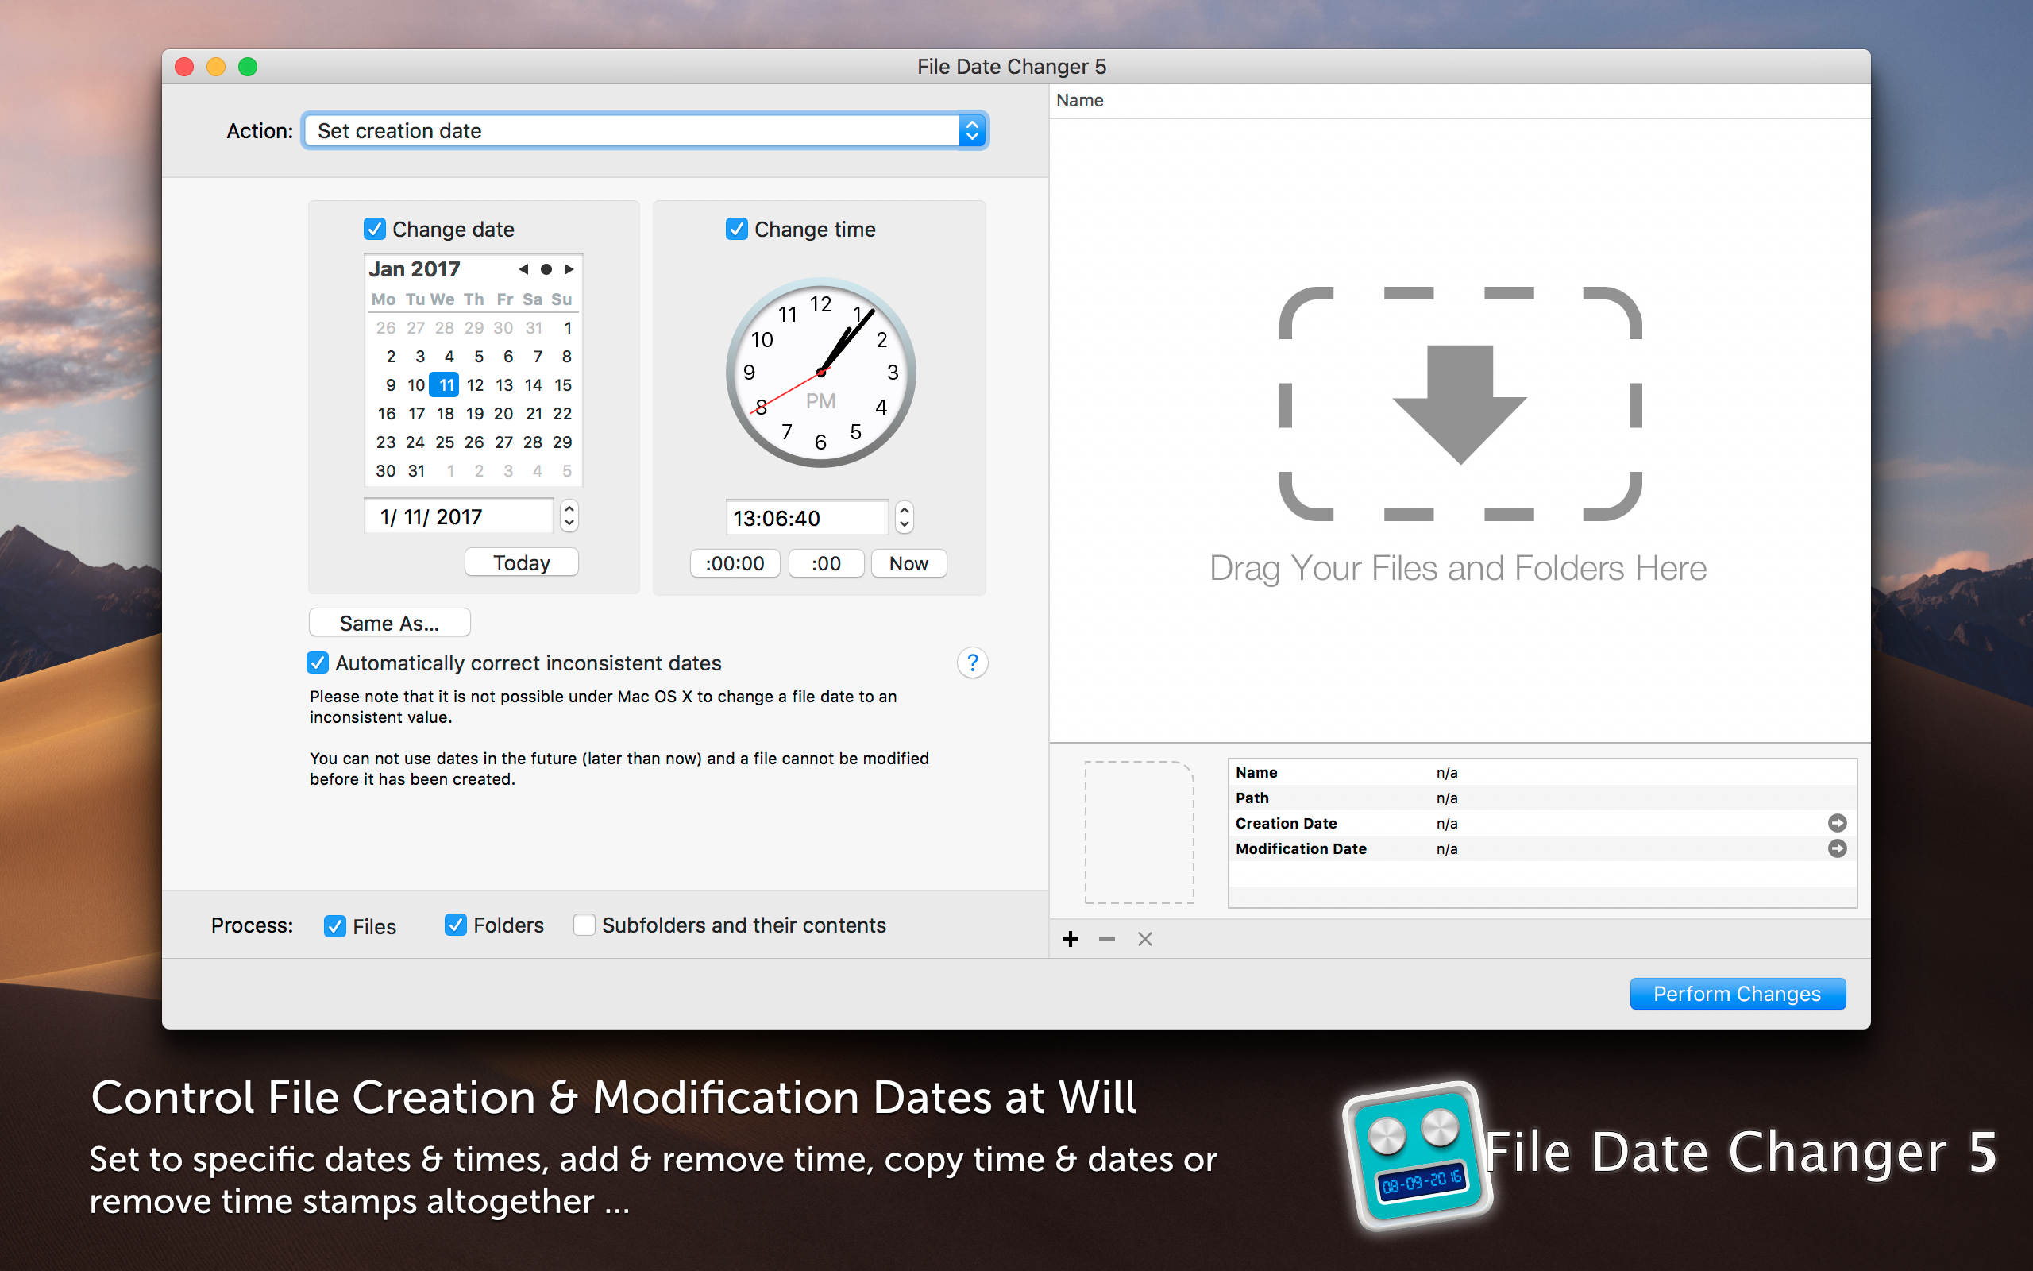Jump to current month dot in calendar
The width and height of the screenshot is (2033, 1271).
[546, 269]
